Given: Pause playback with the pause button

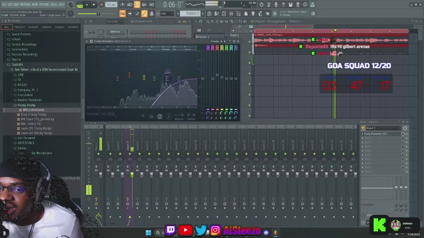Looking at the screenshot, I should click(x=87, y=5).
